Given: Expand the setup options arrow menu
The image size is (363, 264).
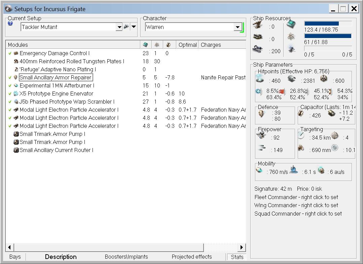Looking at the screenshot, I should (x=134, y=27).
